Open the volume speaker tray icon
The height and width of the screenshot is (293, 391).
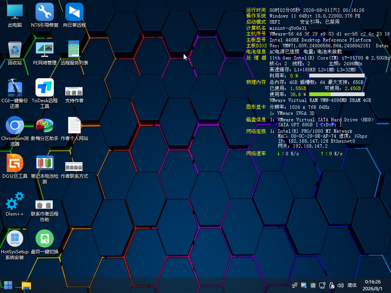point(340,285)
